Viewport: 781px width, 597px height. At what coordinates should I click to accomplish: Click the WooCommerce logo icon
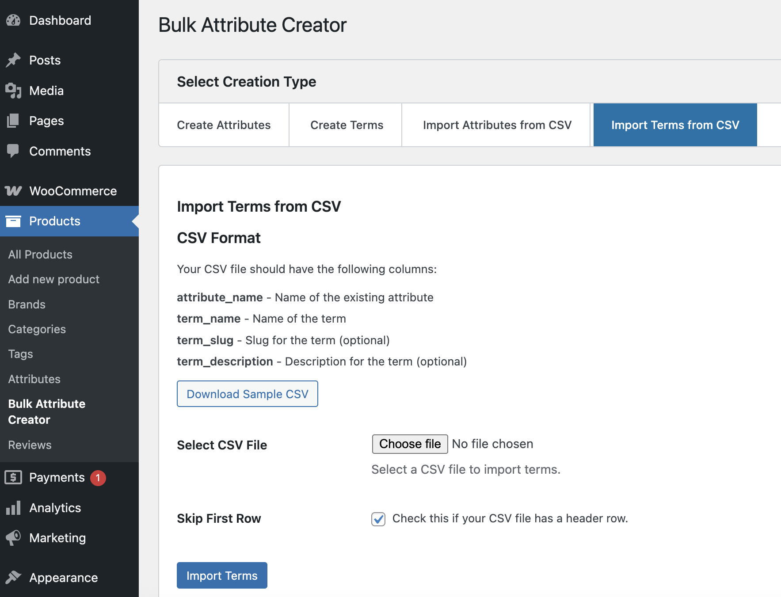point(13,191)
